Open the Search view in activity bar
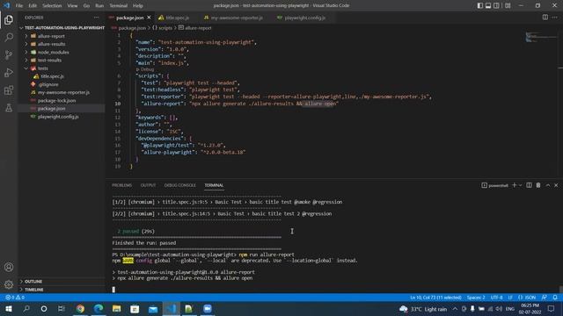This screenshot has height=316, width=563. pyautogui.click(x=9, y=37)
